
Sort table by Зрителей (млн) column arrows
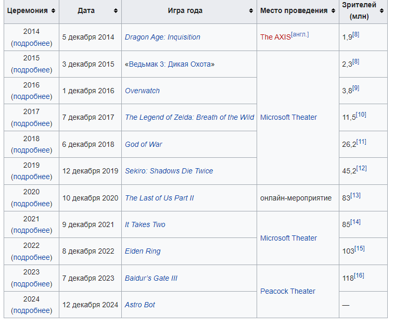click(x=382, y=10)
